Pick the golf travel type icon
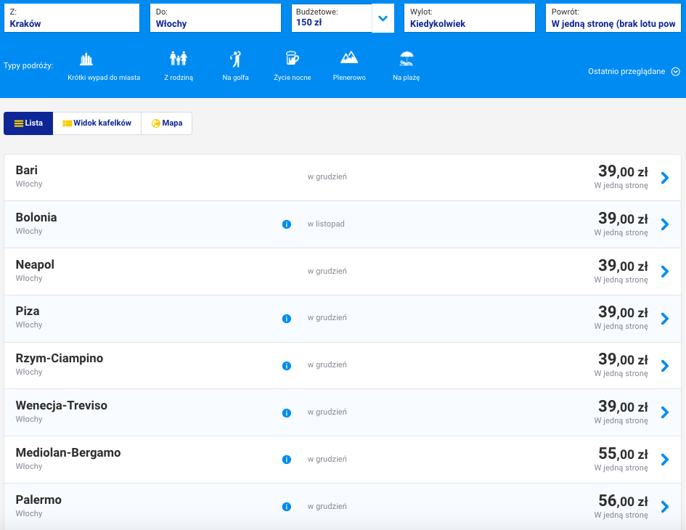The height and width of the screenshot is (530, 686). [235, 59]
